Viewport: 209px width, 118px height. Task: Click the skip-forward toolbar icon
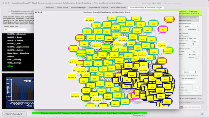[149, 3]
